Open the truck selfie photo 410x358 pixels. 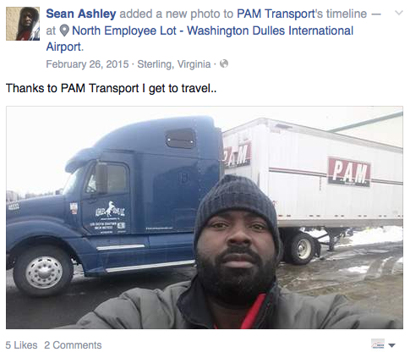(205, 218)
